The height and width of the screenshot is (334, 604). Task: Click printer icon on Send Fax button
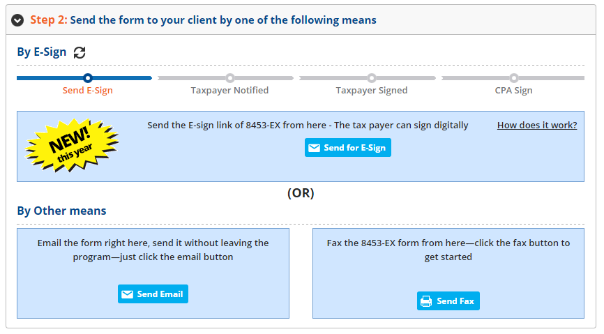pos(426,301)
